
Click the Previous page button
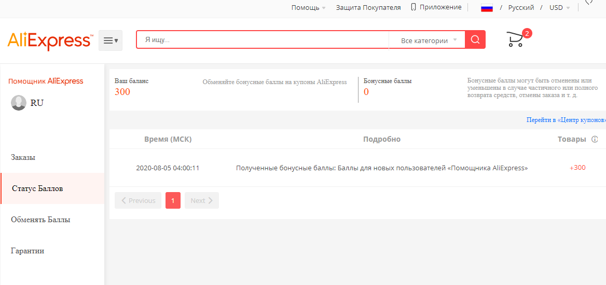[x=138, y=200]
